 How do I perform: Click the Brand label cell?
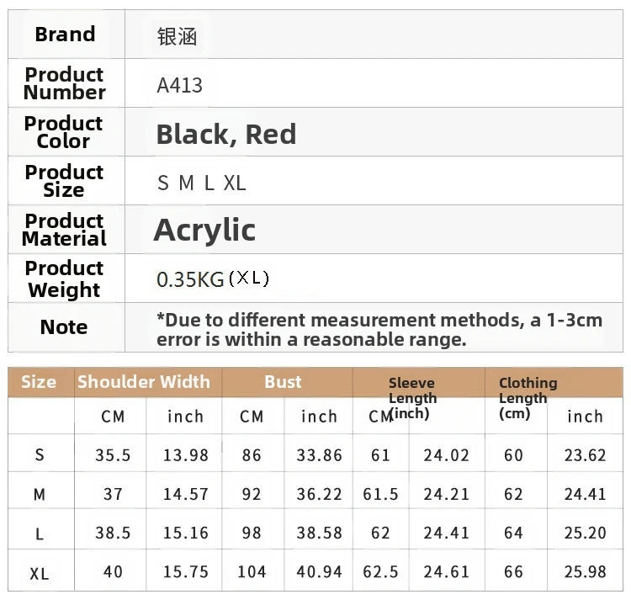click(x=65, y=34)
